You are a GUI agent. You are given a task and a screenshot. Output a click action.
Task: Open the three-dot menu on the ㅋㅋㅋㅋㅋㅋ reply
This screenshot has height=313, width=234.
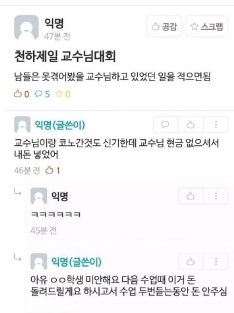coord(216,196)
